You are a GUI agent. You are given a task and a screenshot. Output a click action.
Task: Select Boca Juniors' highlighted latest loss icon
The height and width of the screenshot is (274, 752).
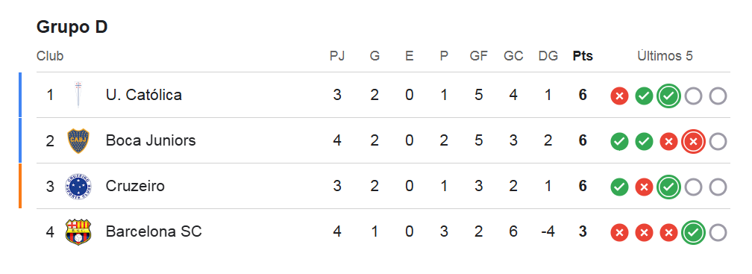(x=693, y=142)
